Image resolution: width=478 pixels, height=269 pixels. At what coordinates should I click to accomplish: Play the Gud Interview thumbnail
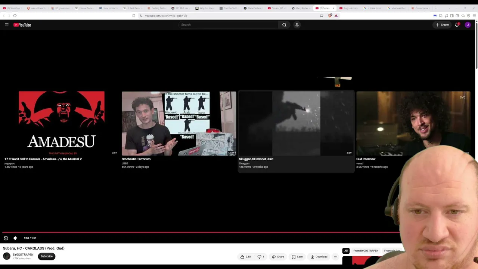coord(413,123)
